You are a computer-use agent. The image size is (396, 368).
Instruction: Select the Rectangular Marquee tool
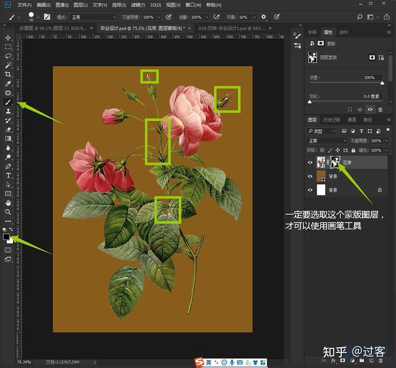coord(8,47)
